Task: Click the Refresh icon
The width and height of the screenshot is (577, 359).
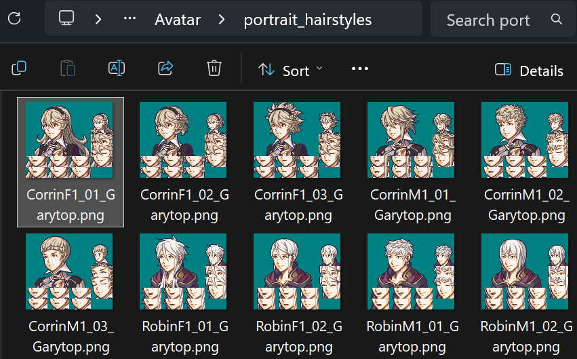Action: pos(14,19)
